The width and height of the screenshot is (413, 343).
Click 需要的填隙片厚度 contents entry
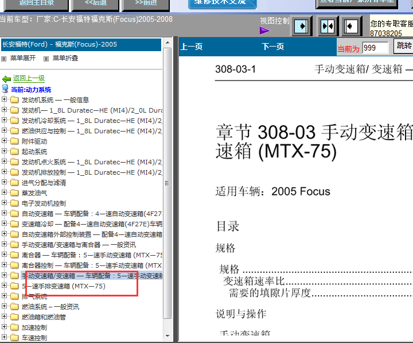click(x=270, y=293)
